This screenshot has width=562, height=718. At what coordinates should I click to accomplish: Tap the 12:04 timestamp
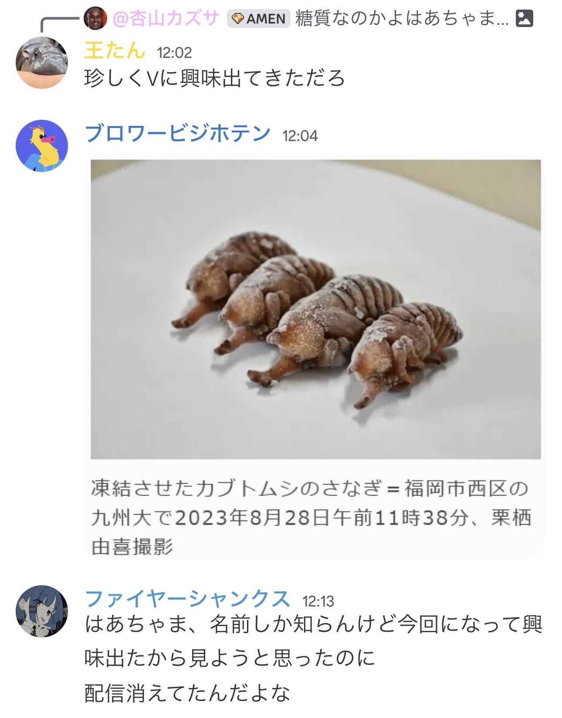click(x=300, y=136)
